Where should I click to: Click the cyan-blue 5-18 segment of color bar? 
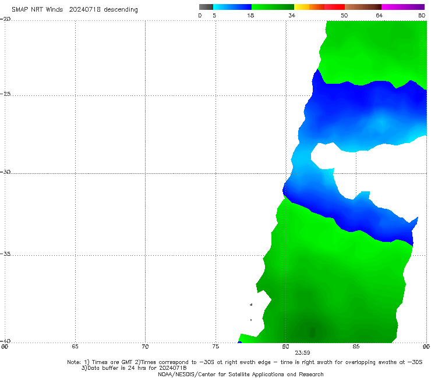pos(232,7)
